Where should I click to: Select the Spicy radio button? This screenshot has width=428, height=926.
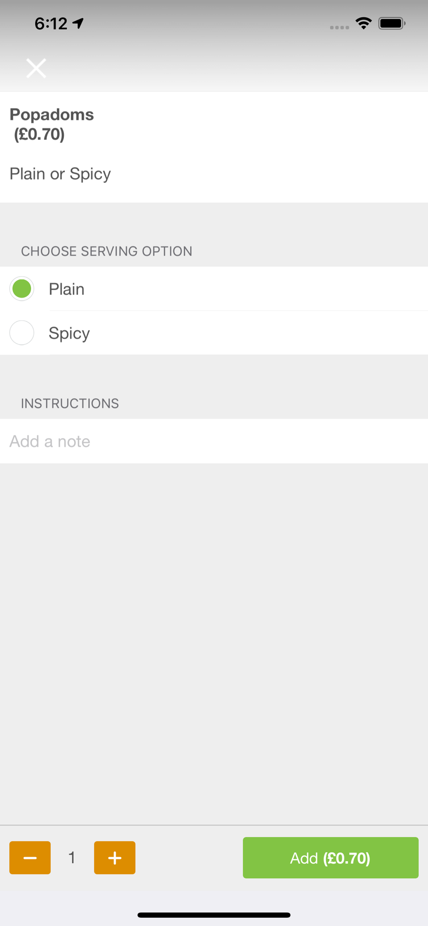click(22, 332)
